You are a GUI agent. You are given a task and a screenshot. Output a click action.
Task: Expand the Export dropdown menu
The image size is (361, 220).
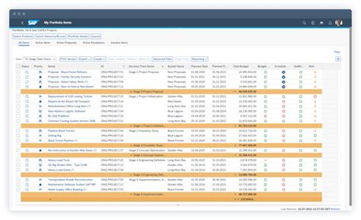84,59
